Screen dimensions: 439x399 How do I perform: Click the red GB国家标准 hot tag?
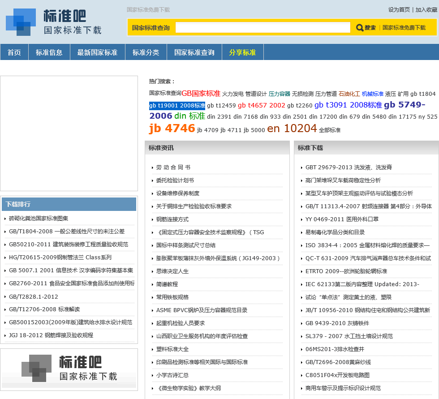coord(201,94)
